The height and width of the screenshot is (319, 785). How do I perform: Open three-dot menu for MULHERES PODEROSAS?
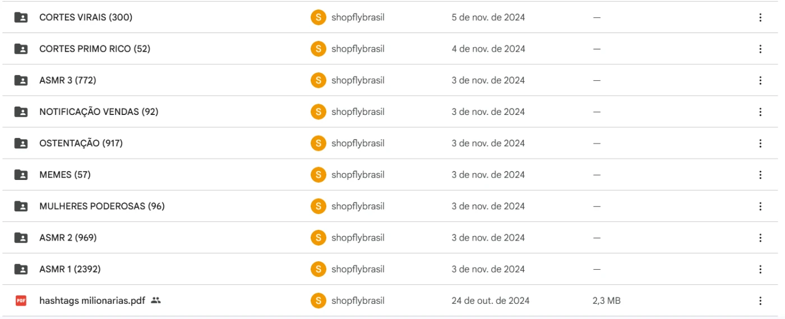coord(760,206)
